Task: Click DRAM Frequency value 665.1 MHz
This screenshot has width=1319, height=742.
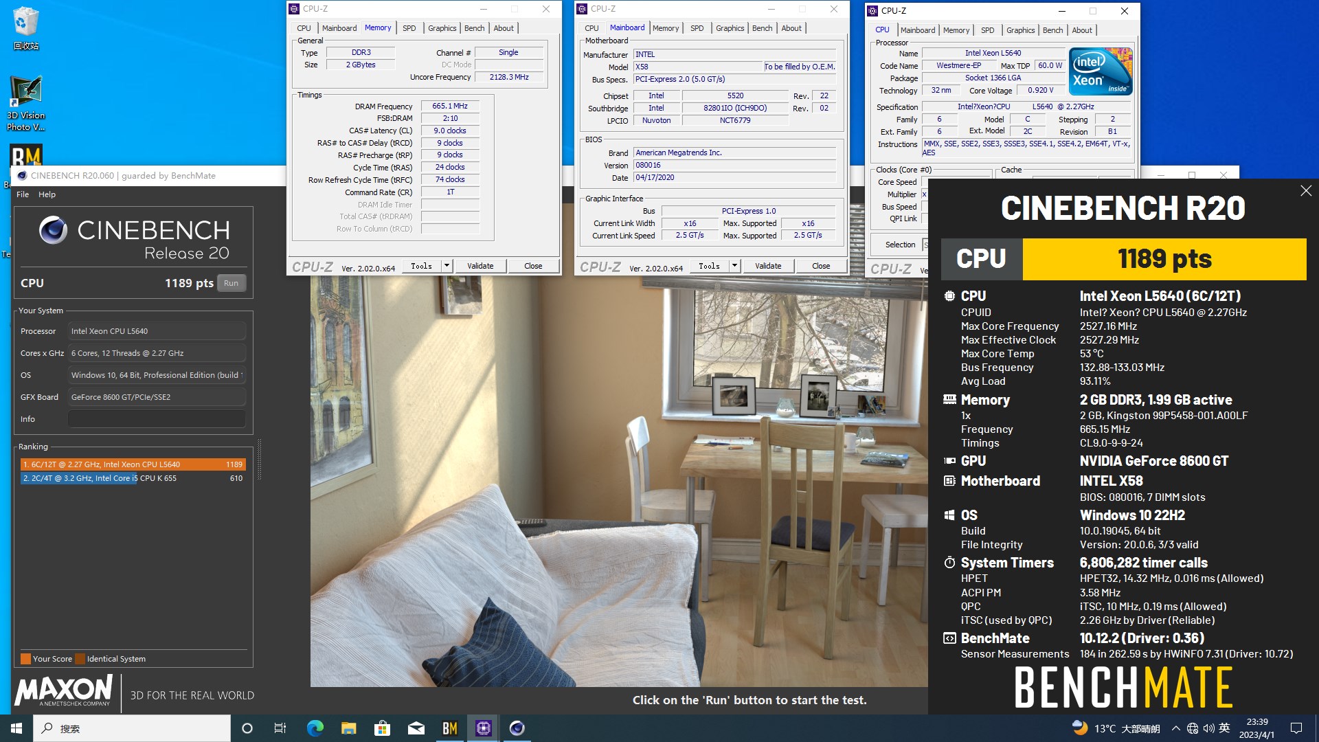Action: (450, 106)
